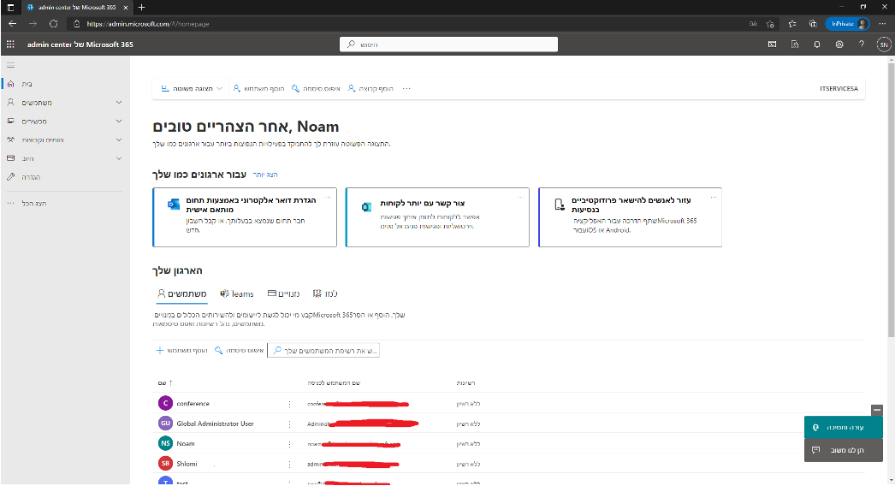Click key איפוס סיסמה above users table
Image resolution: width=895 pixels, height=486 pixels.
(x=240, y=350)
